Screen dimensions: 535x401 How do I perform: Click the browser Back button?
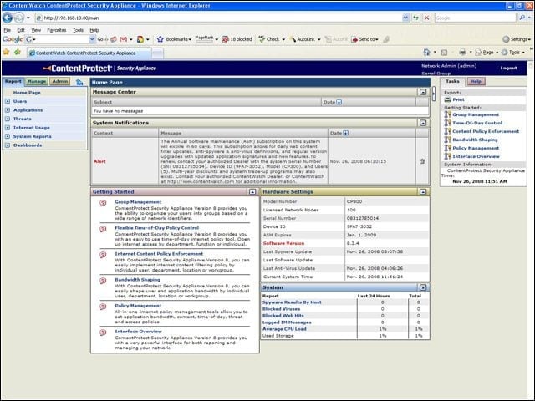pyautogui.click(x=8, y=18)
